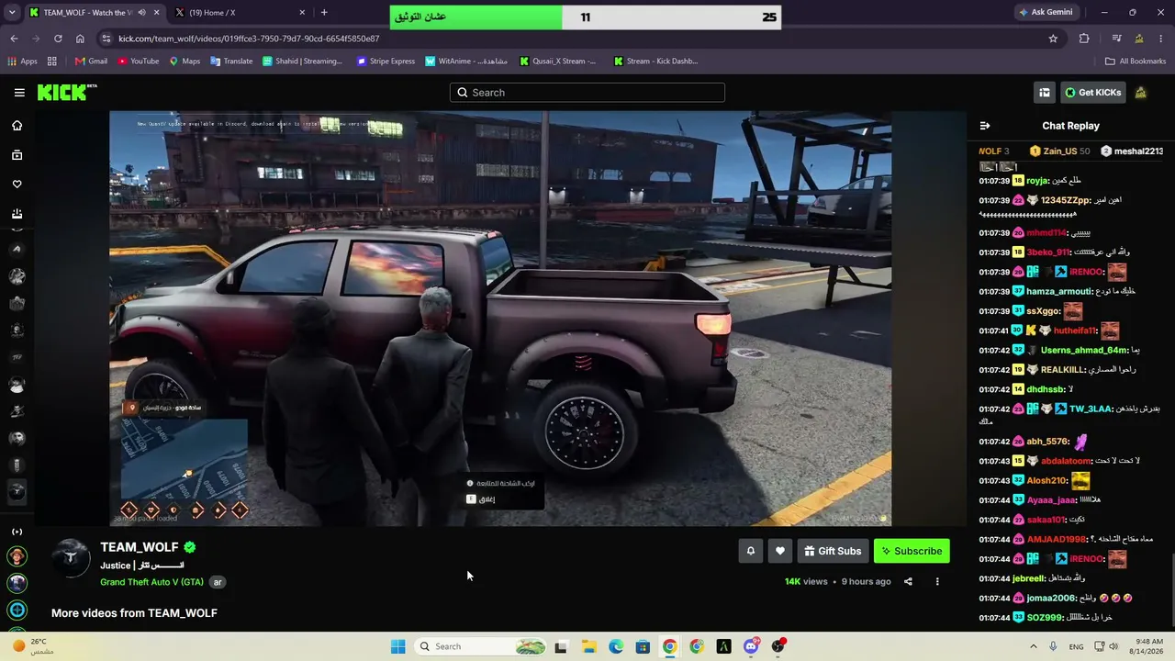Viewport: 1175px width, 661px height.
Task: Open Following heart icon in the sidebar
Action: tap(17, 185)
